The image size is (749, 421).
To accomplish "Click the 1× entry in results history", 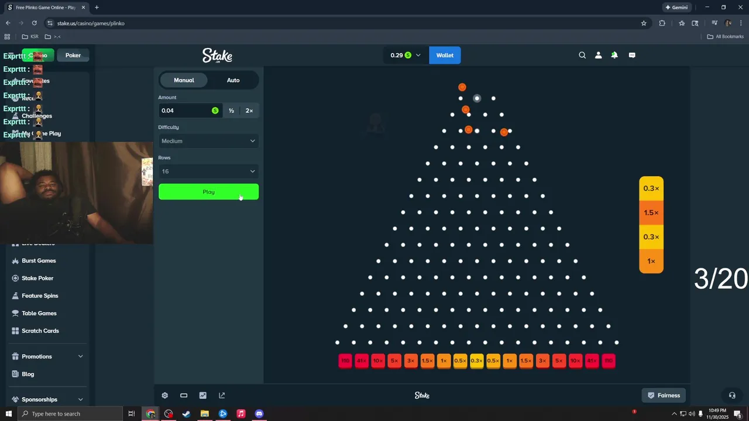I will point(651,261).
